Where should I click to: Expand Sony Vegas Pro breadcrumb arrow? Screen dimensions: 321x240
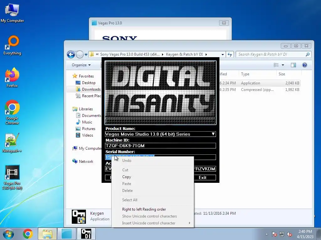click(x=163, y=54)
